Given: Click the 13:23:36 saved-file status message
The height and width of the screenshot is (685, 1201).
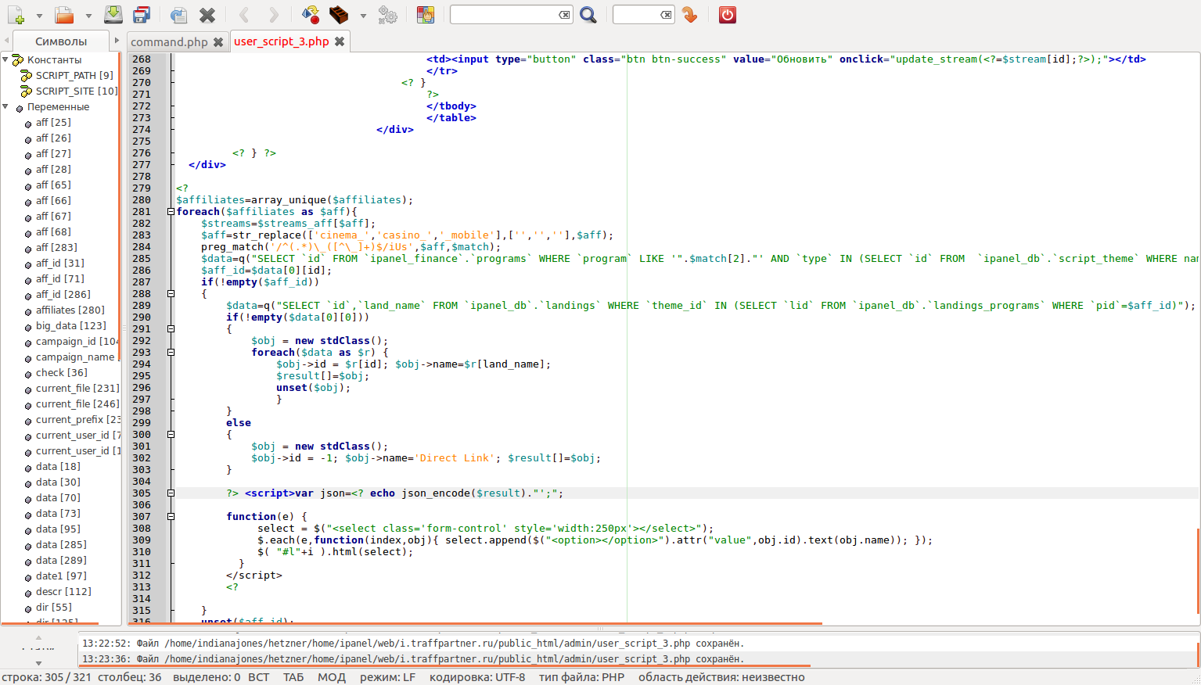Looking at the screenshot, I should [x=413, y=659].
